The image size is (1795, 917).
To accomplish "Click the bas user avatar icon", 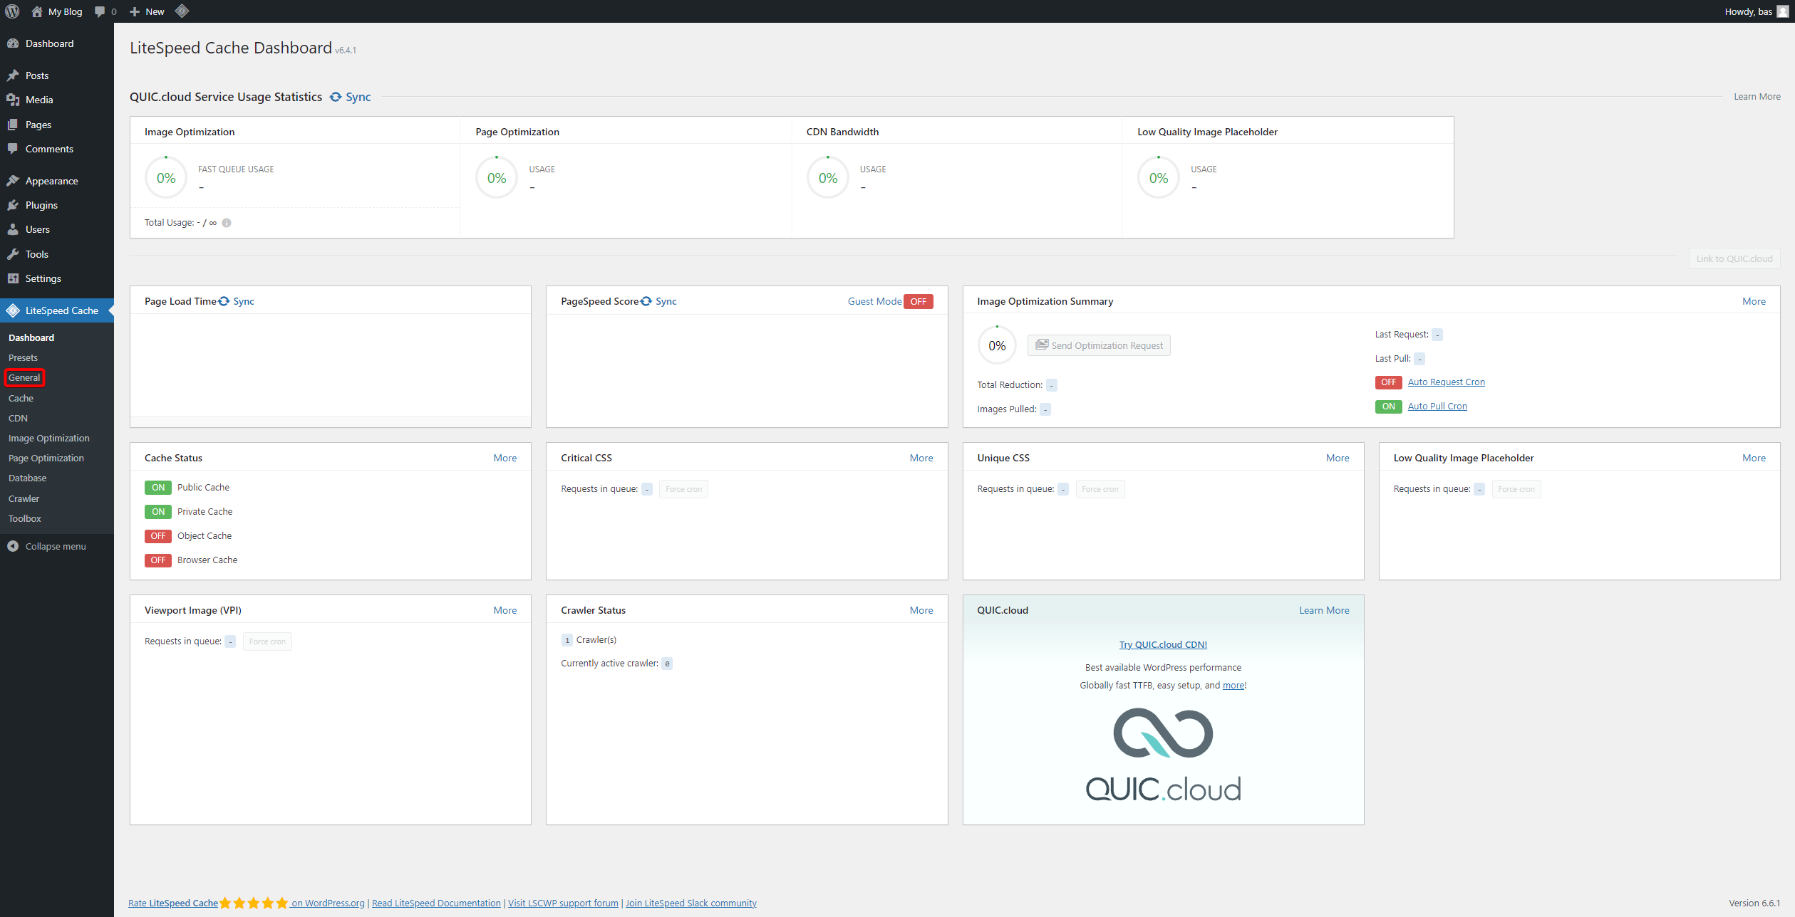I will pyautogui.click(x=1782, y=11).
